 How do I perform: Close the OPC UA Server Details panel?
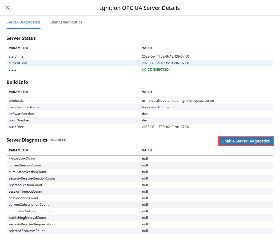click(8, 8)
